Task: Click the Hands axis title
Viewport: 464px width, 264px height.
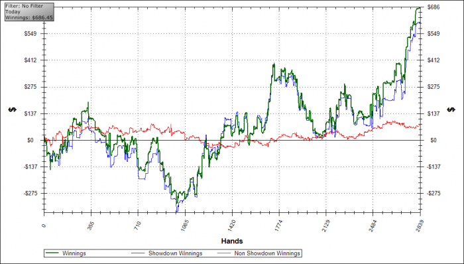Action: (x=232, y=241)
